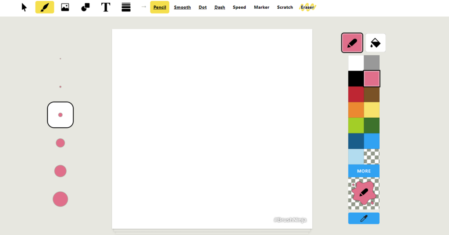This screenshot has width=449, height=235.
Task: Pick the red color swatch
Action: [356, 95]
